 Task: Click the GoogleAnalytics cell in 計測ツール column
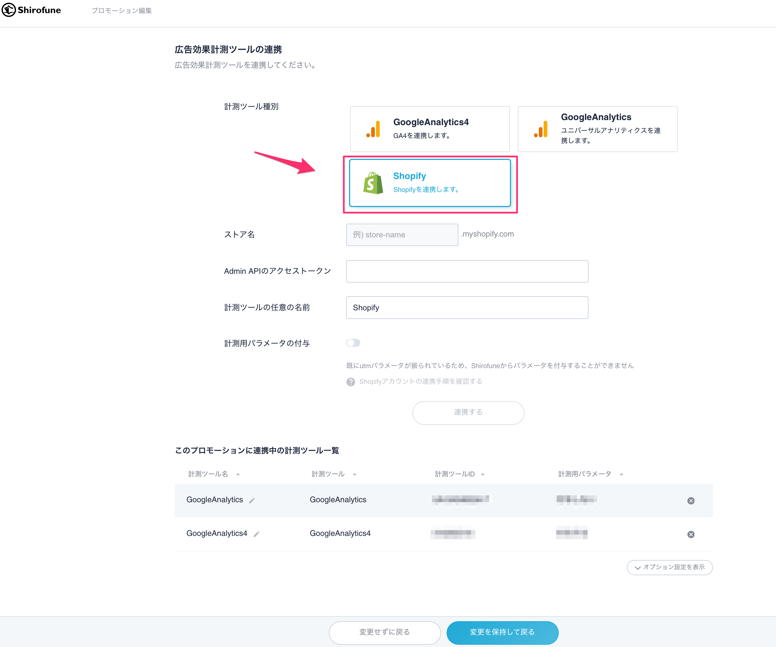click(338, 500)
